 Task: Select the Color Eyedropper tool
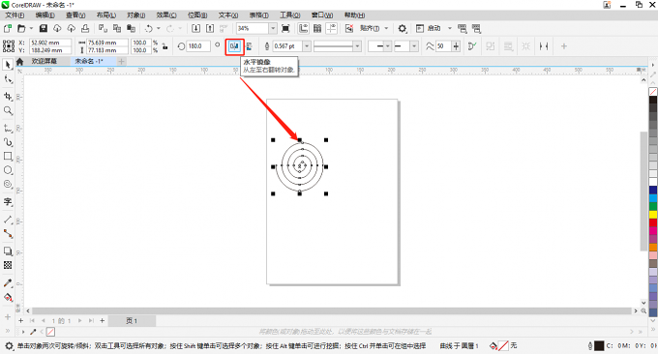(8, 283)
